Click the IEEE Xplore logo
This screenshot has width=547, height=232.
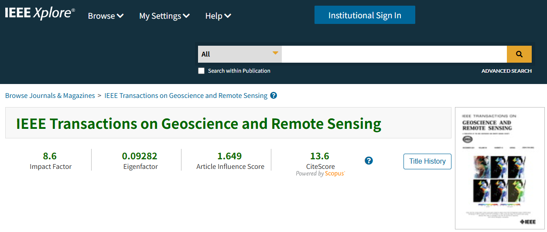(x=40, y=13)
